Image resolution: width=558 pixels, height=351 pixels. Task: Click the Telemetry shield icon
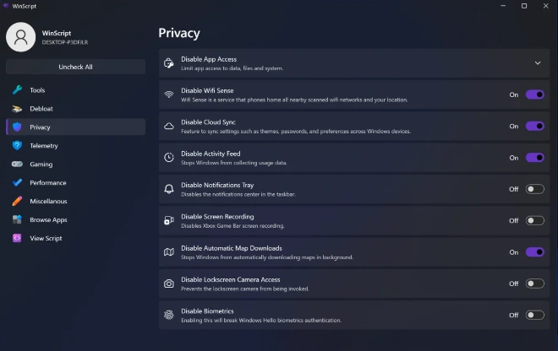pos(17,146)
